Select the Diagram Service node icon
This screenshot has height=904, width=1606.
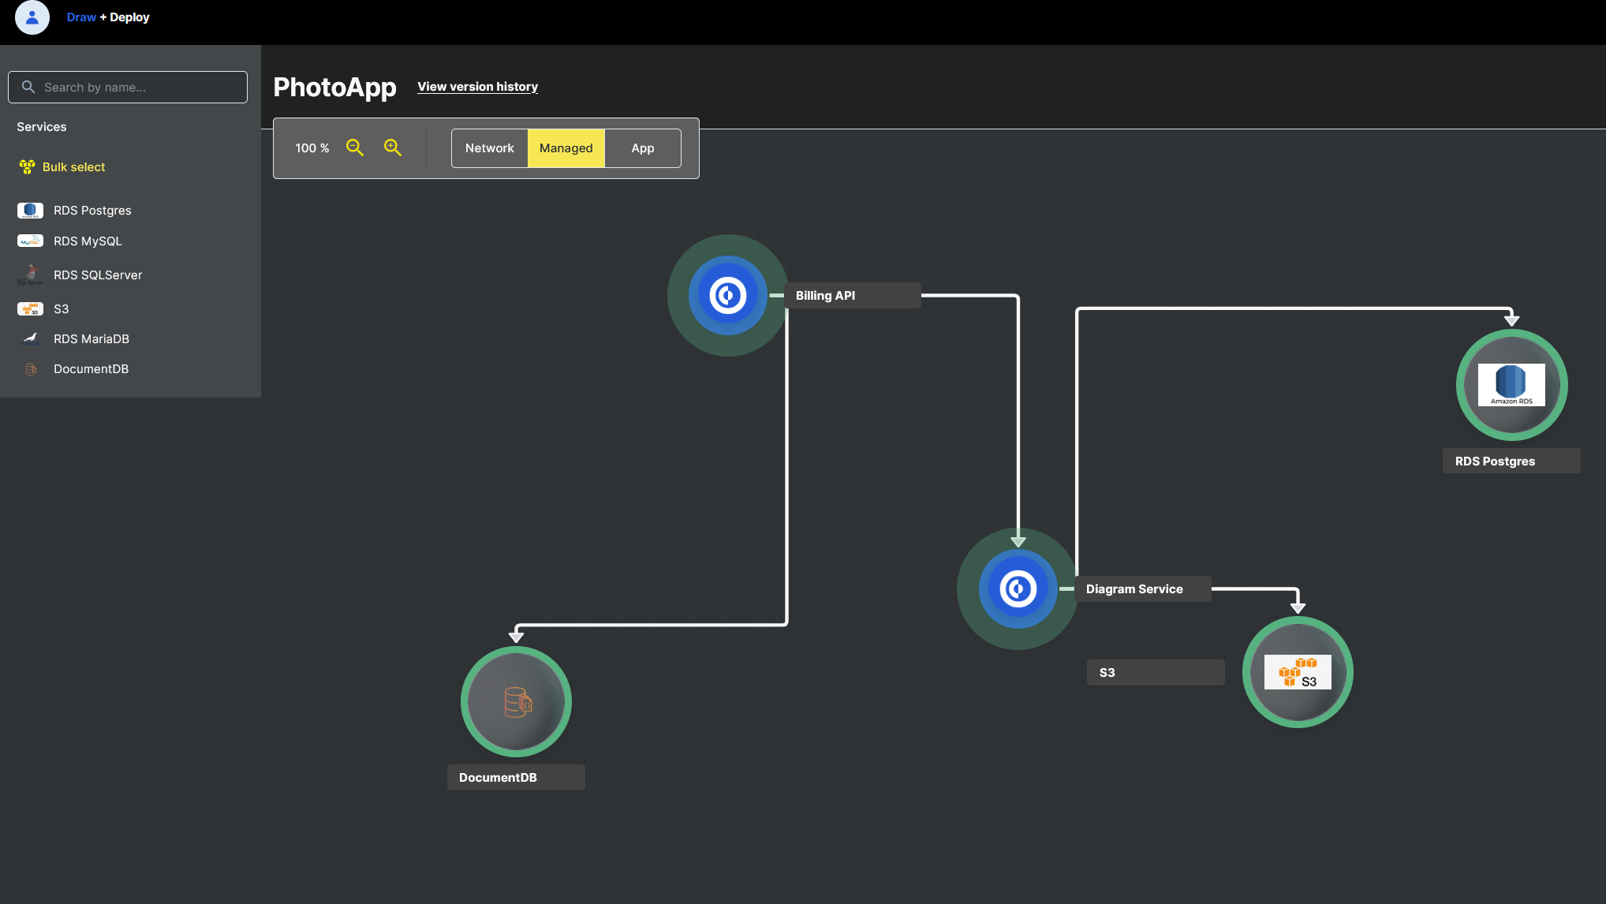coord(1018,588)
